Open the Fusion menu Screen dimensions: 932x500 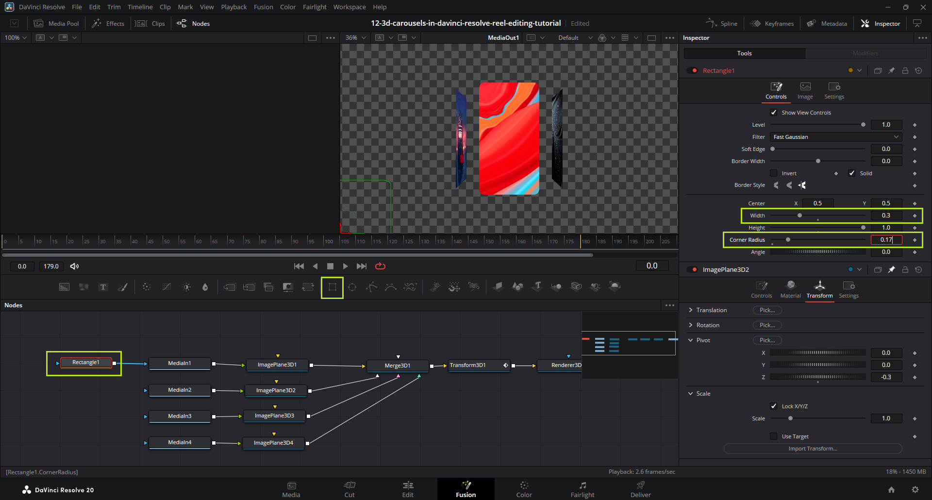(263, 7)
